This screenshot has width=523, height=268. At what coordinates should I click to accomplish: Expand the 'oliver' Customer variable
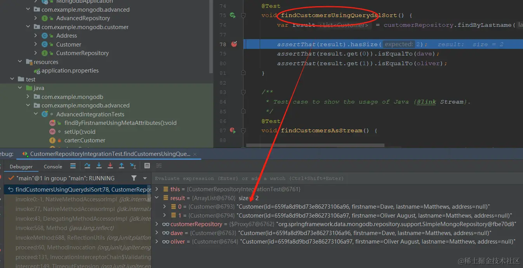(x=157, y=242)
